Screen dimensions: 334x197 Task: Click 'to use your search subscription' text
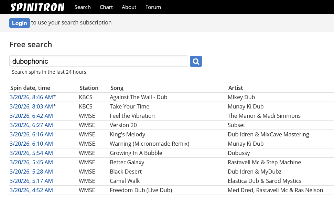click(x=71, y=23)
